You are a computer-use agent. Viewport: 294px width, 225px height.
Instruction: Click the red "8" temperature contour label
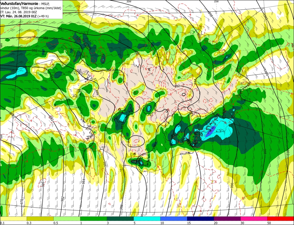[243, 198]
